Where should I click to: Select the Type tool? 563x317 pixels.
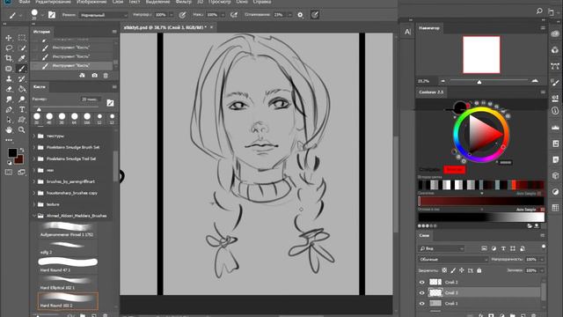tap(21, 109)
